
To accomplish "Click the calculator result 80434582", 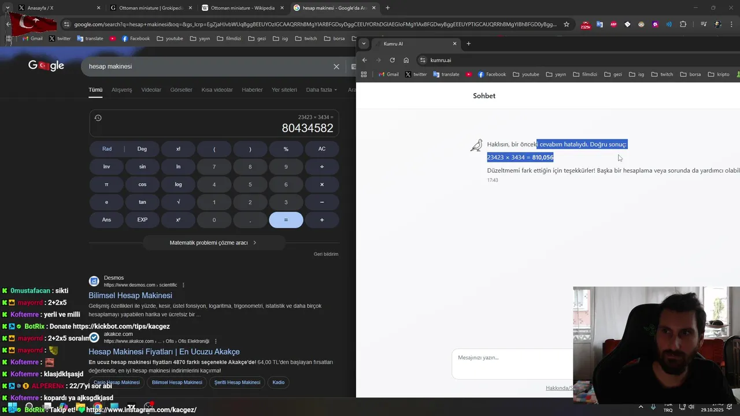I will pyautogui.click(x=308, y=128).
